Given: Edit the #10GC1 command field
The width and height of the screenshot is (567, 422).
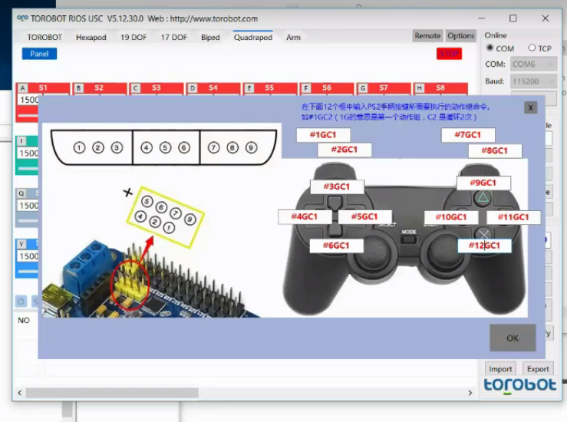Looking at the screenshot, I should 451,217.
